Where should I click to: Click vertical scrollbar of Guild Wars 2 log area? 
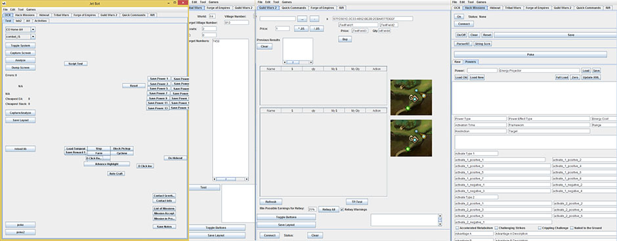440,220
